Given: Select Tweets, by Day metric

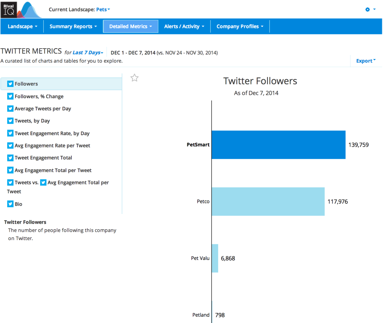Looking at the screenshot, I should [32, 121].
